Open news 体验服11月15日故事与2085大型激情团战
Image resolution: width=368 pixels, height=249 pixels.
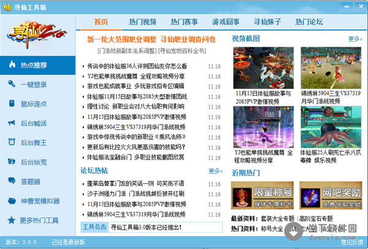[x=137, y=96]
